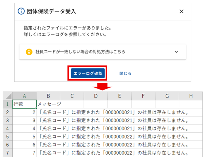Image resolution: width=205 pixels, height=159 pixels.
Task: Select row 3 header
Action: [x=8, y=120]
